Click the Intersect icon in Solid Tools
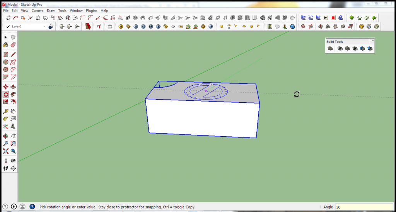The width and height of the screenshot is (396, 212). [x=340, y=48]
